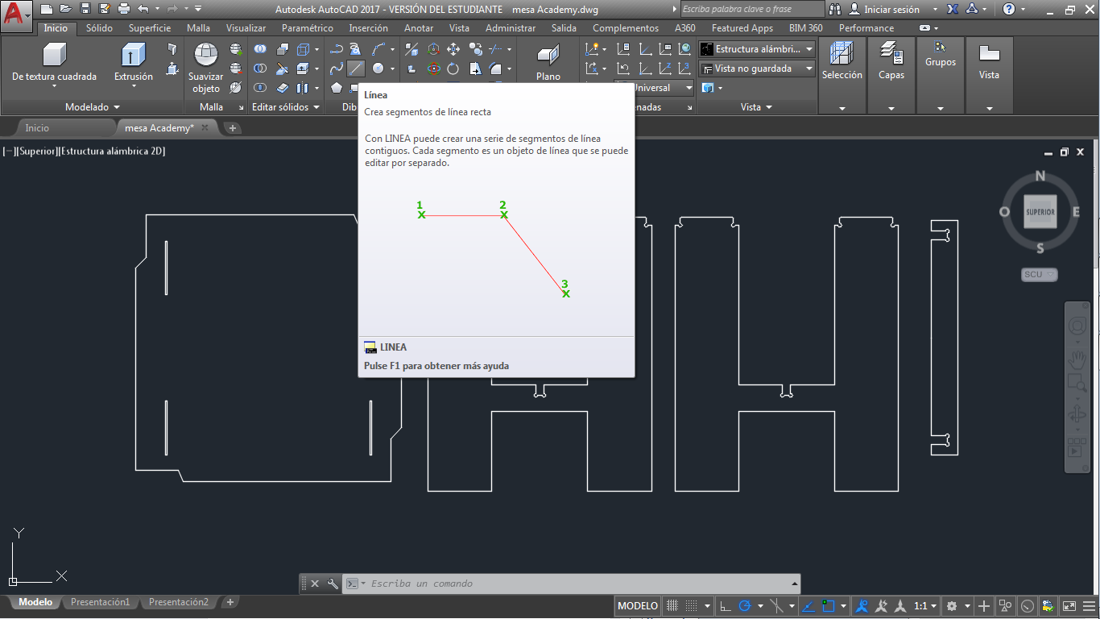Image resolution: width=1100 pixels, height=619 pixels.
Task: Switch to the Anotar ribbon tab
Action: tap(419, 27)
